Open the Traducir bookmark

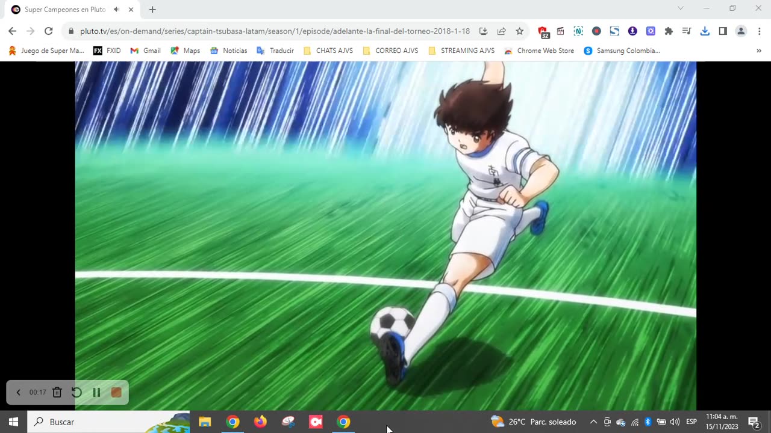click(x=275, y=51)
